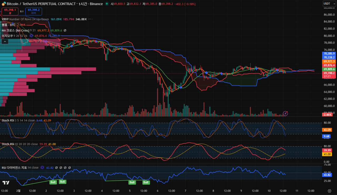The image size is (337, 195).
Task: Open VRVP three-dots more options
Action: 91,19
